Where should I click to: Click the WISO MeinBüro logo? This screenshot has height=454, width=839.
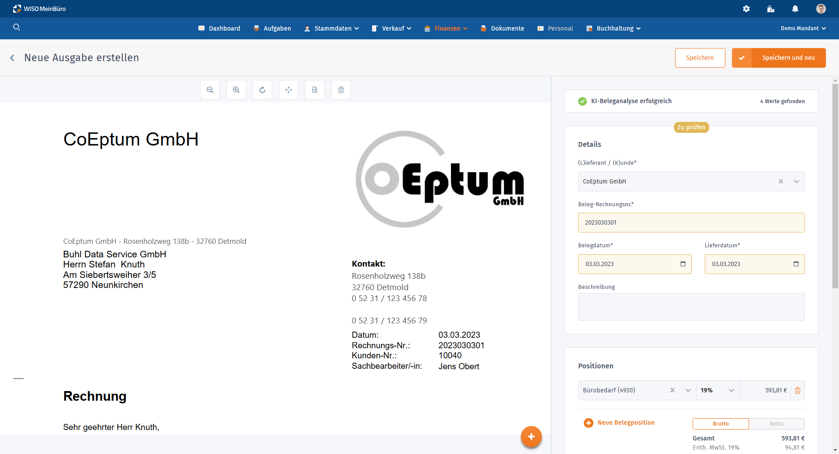click(39, 9)
